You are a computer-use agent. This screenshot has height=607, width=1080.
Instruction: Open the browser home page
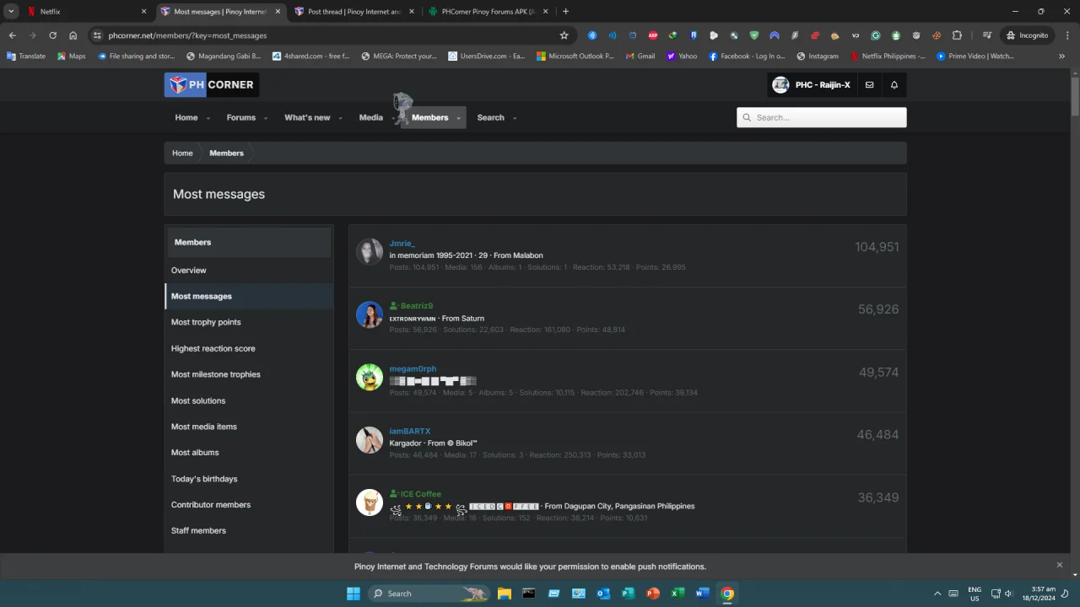tap(73, 35)
